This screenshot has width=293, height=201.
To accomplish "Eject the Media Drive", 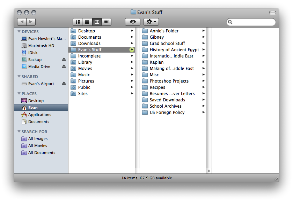I will [x=64, y=67].
